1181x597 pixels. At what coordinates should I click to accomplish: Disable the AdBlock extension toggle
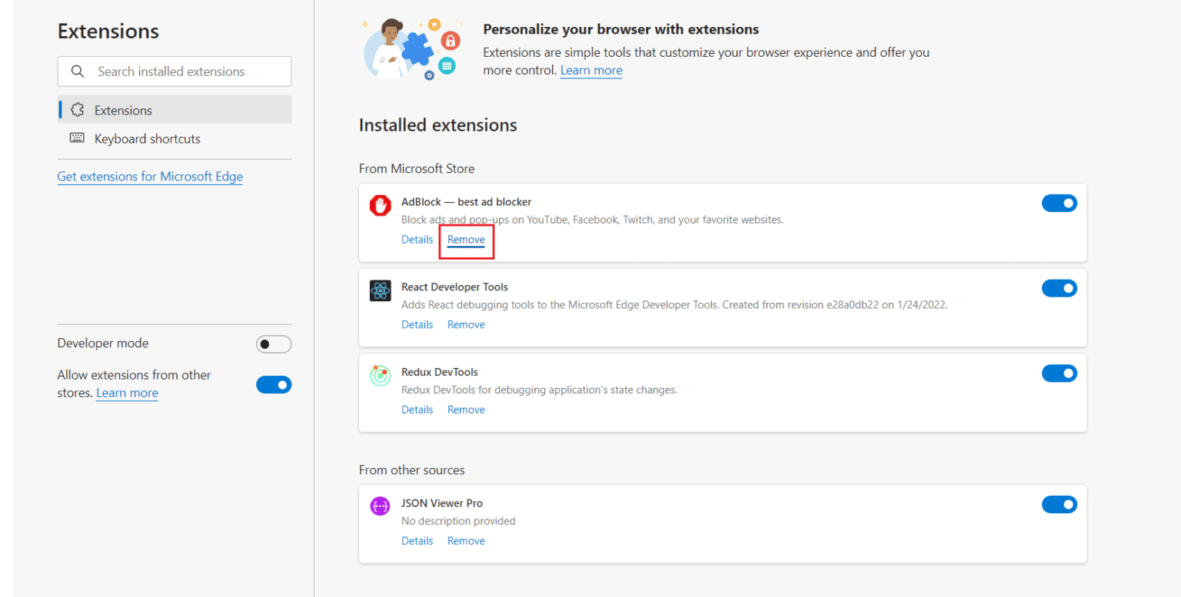[x=1060, y=203]
